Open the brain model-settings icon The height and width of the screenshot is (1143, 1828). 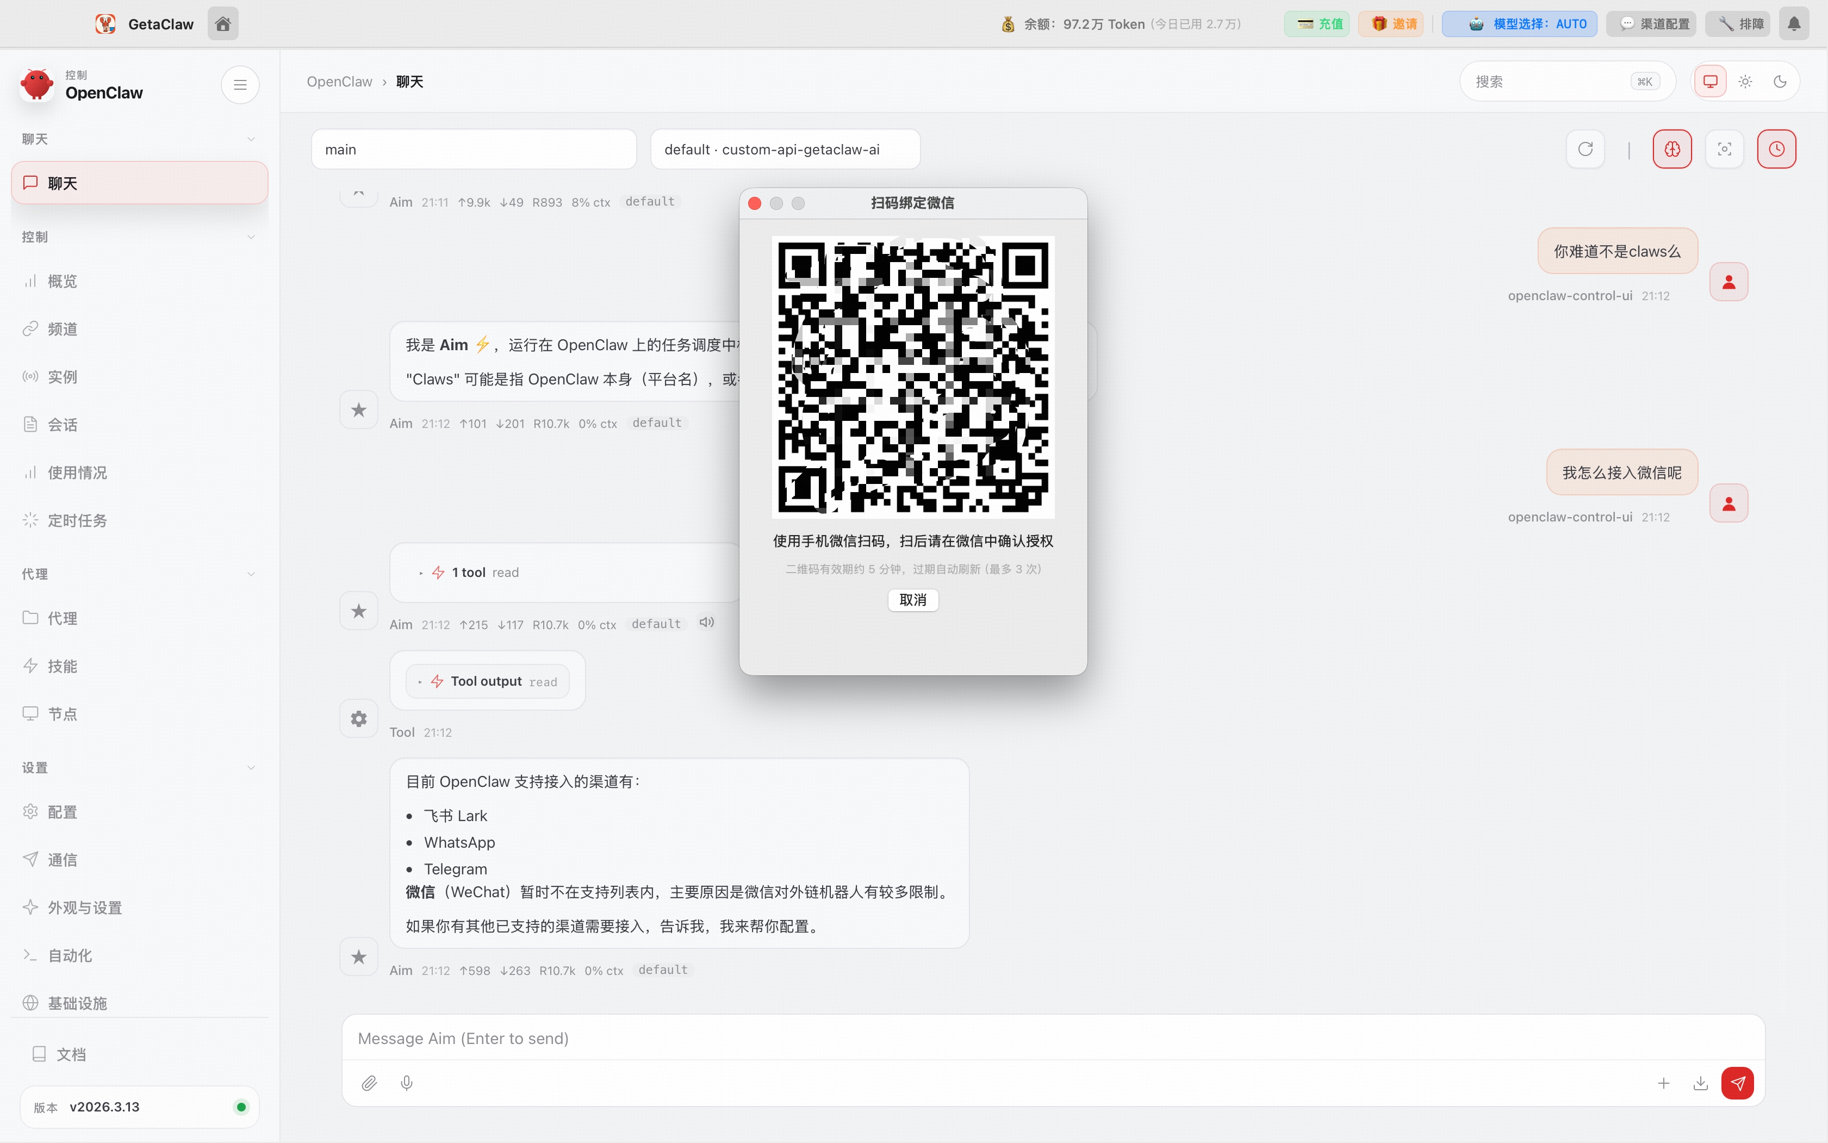[x=1671, y=148]
